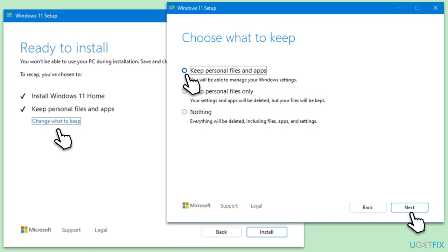Click 'Ready to install' heading

64,48
